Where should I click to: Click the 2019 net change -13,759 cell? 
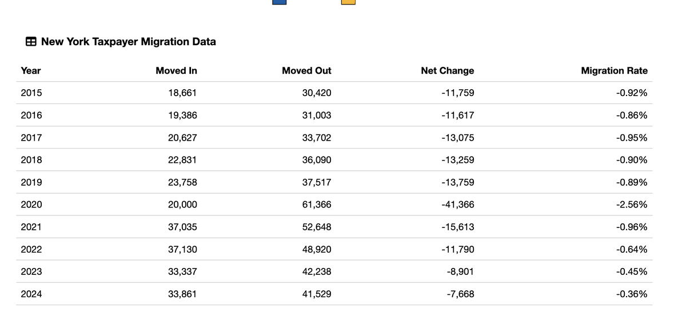click(x=457, y=182)
